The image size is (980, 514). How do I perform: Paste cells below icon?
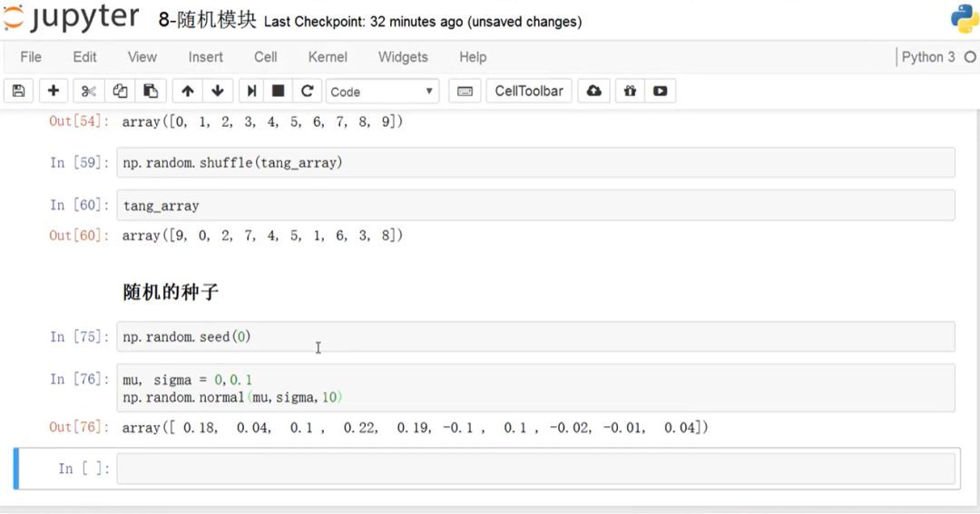click(151, 92)
